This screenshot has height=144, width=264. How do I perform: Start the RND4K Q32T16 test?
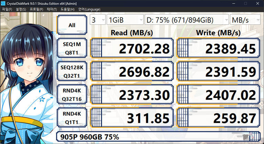coord(72,94)
